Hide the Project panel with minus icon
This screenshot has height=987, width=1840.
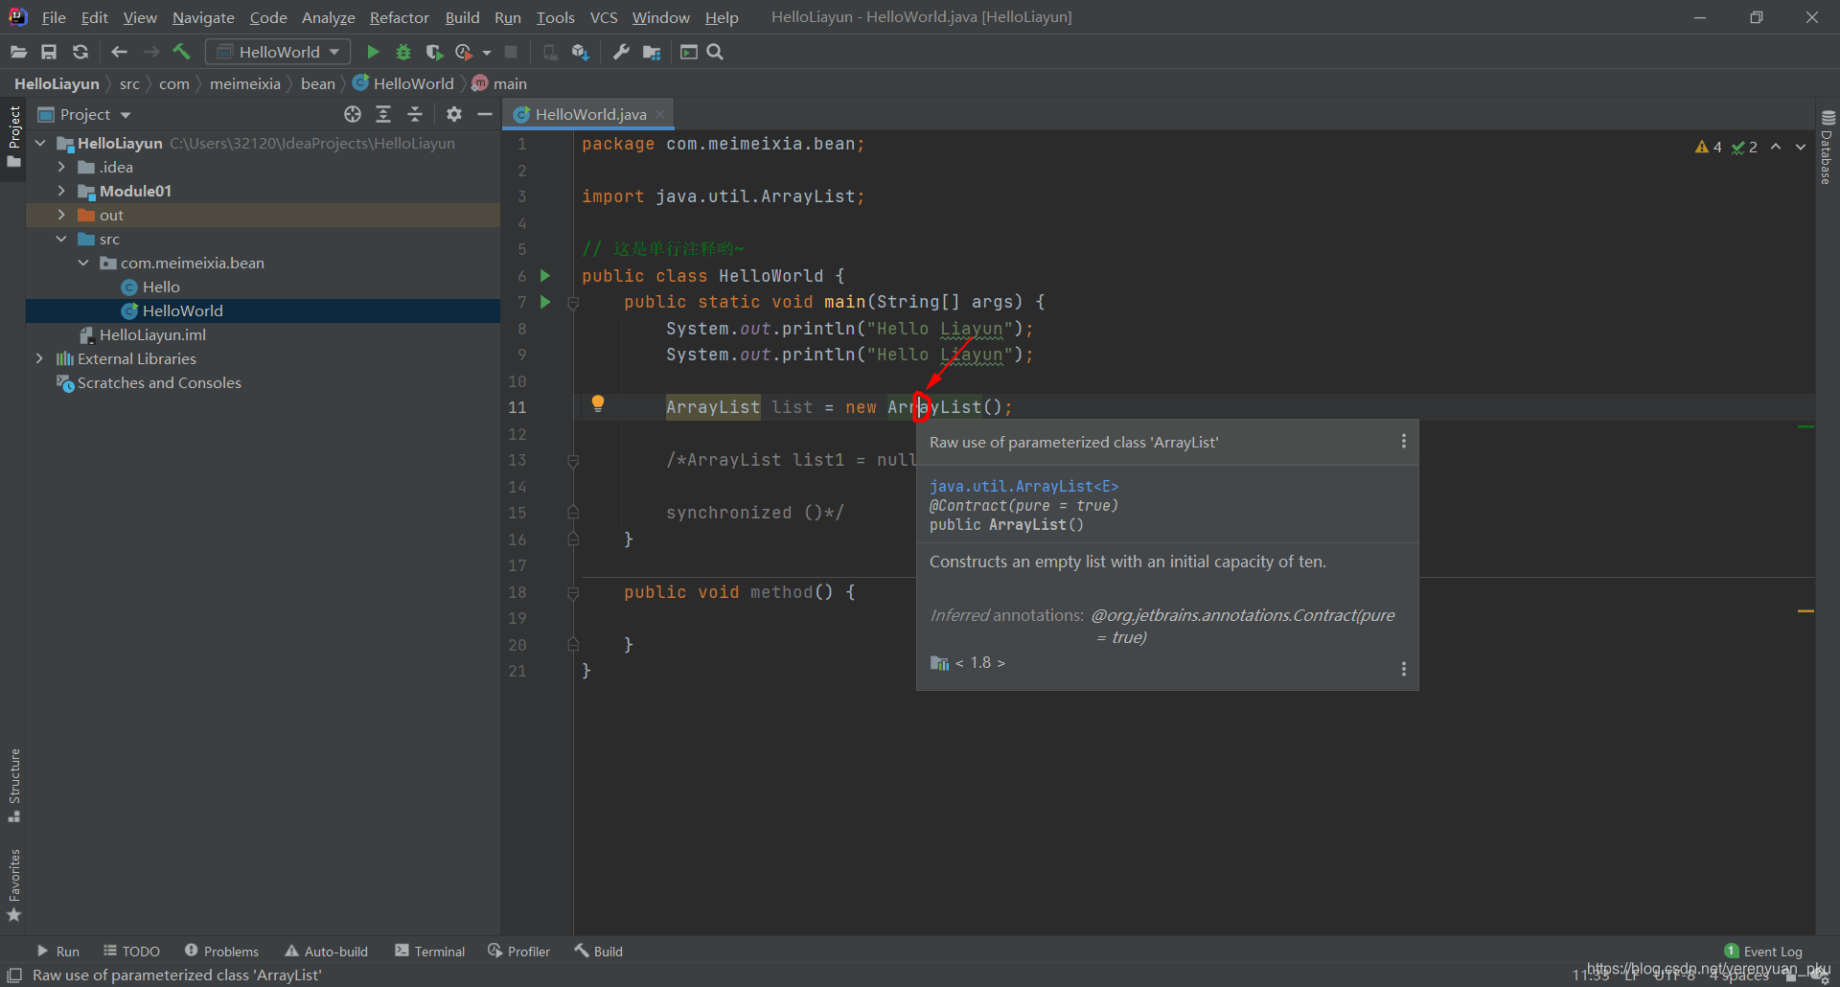pos(485,114)
